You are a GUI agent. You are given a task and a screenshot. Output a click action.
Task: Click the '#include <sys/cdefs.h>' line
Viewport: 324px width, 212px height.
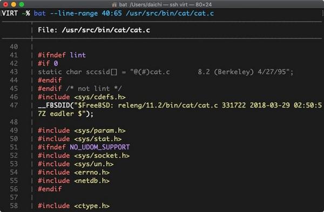point(82,97)
